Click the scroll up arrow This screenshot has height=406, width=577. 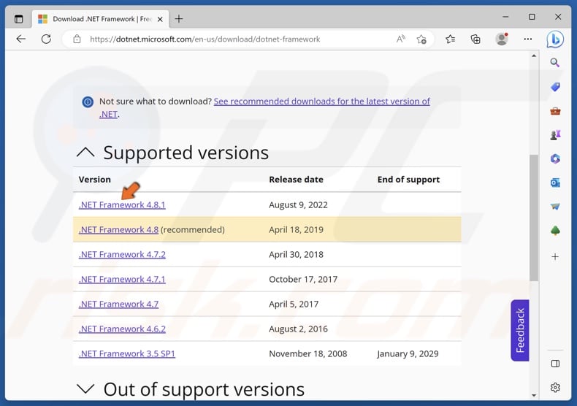(534, 56)
